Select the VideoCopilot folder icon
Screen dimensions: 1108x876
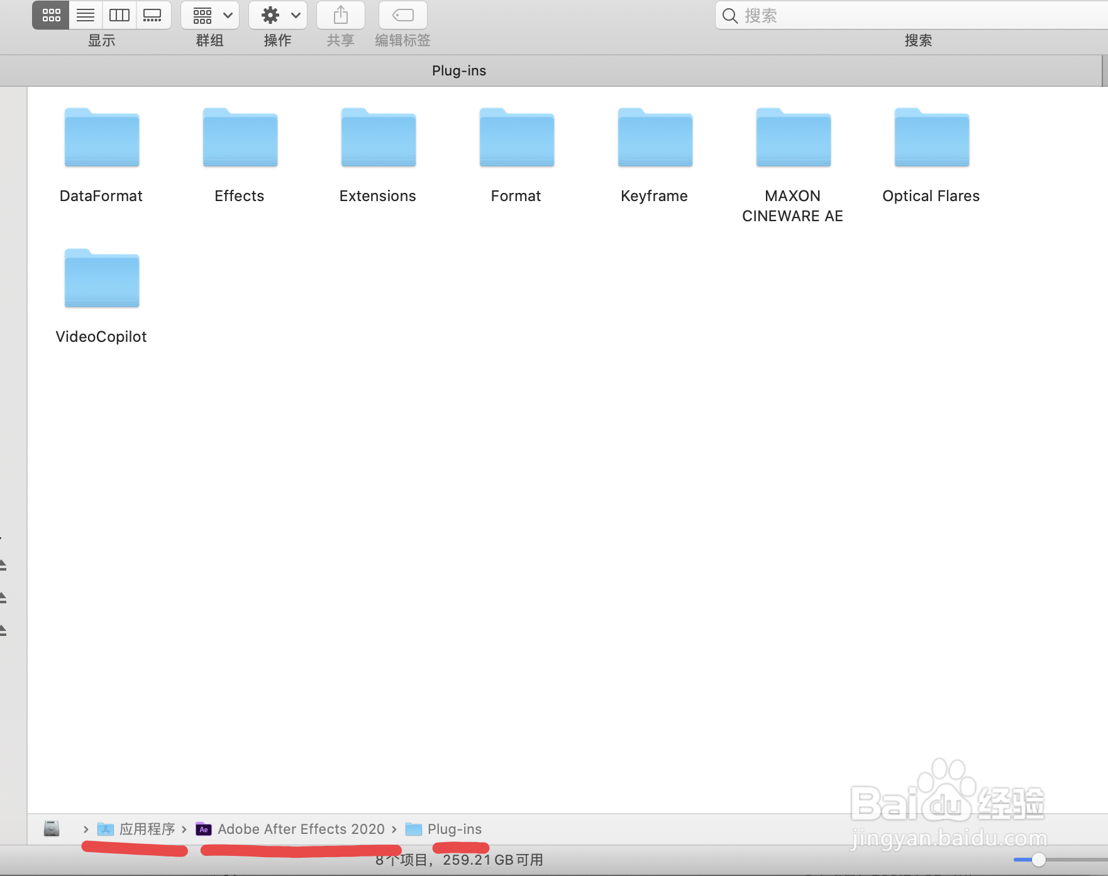[102, 278]
